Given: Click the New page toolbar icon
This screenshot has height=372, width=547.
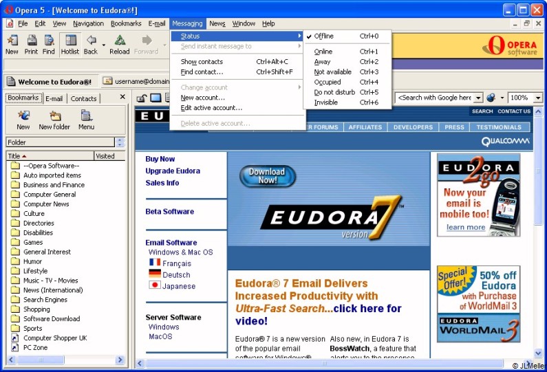Looking at the screenshot, I should pos(12,44).
